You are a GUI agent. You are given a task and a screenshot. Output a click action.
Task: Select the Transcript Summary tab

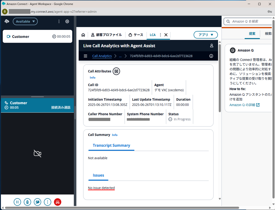pos(111,145)
